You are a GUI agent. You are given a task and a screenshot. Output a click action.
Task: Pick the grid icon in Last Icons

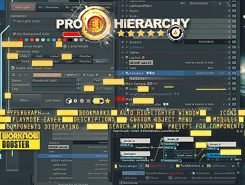pyautogui.click(x=88, y=101)
